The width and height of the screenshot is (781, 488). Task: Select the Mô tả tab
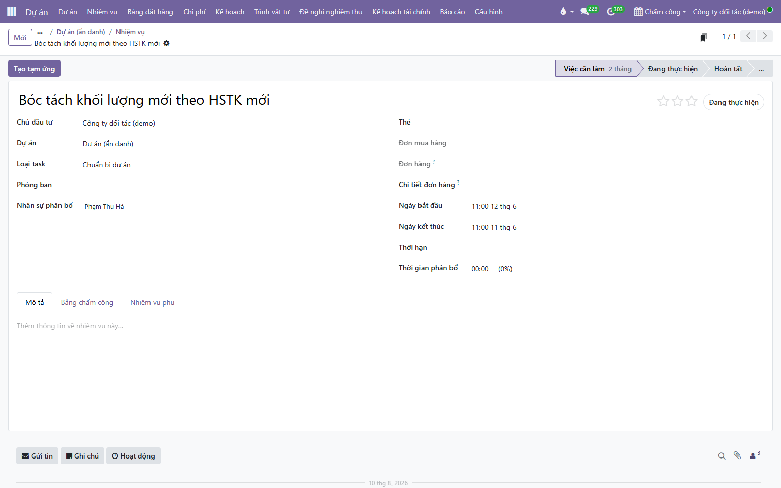[x=35, y=302]
